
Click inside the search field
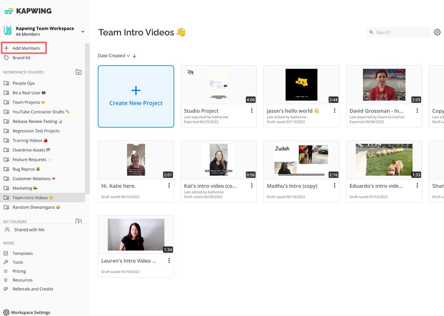(397, 32)
